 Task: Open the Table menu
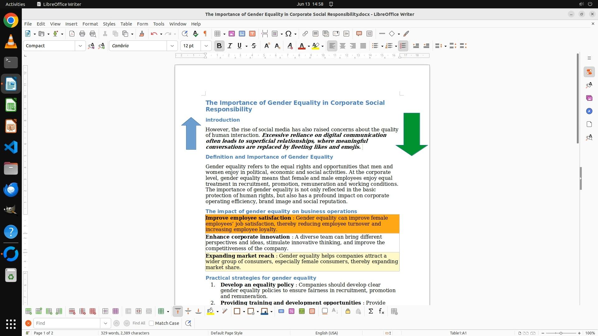[126, 24]
